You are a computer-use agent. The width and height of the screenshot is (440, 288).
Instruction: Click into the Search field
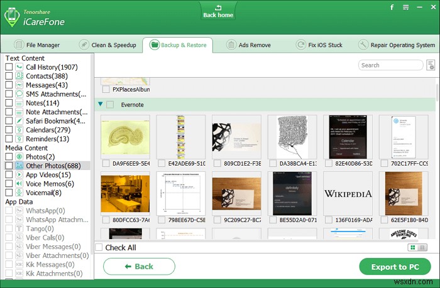tap(390, 65)
